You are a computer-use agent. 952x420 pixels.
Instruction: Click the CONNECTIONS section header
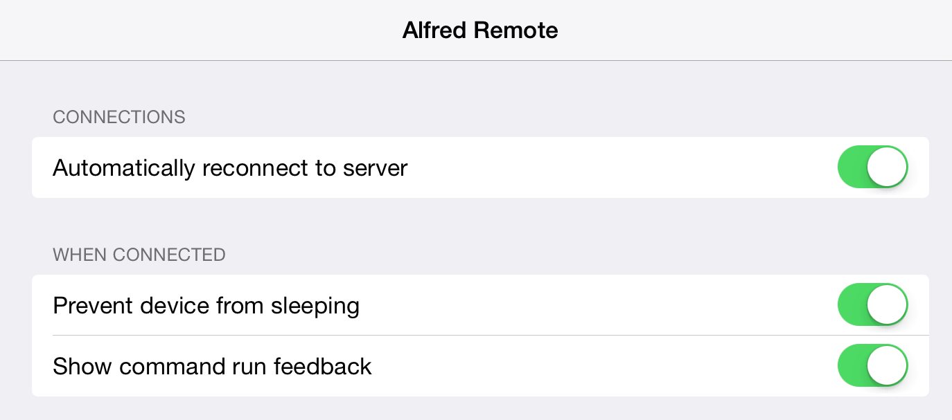(x=118, y=117)
